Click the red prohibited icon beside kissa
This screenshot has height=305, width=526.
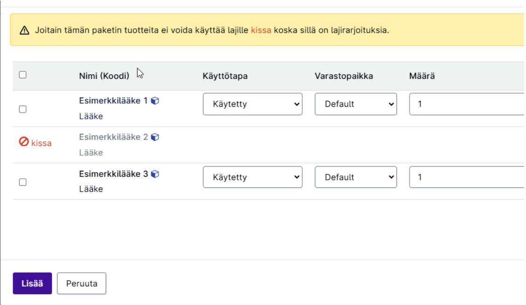click(24, 142)
